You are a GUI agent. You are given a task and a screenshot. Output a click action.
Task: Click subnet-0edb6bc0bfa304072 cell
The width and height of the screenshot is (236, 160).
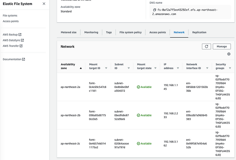click(x=122, y=87)
